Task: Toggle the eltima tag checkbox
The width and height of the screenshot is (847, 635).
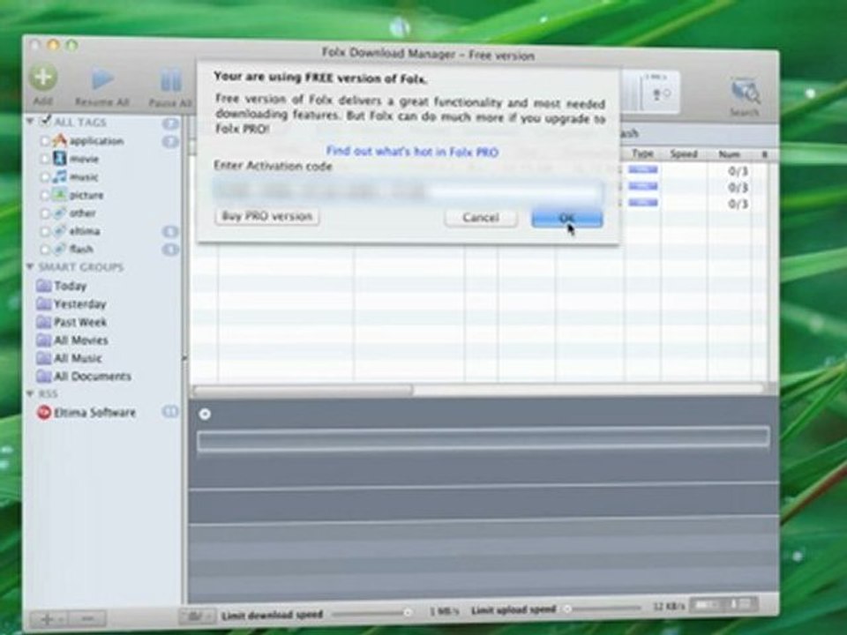Action: click(x=45, y=231)
